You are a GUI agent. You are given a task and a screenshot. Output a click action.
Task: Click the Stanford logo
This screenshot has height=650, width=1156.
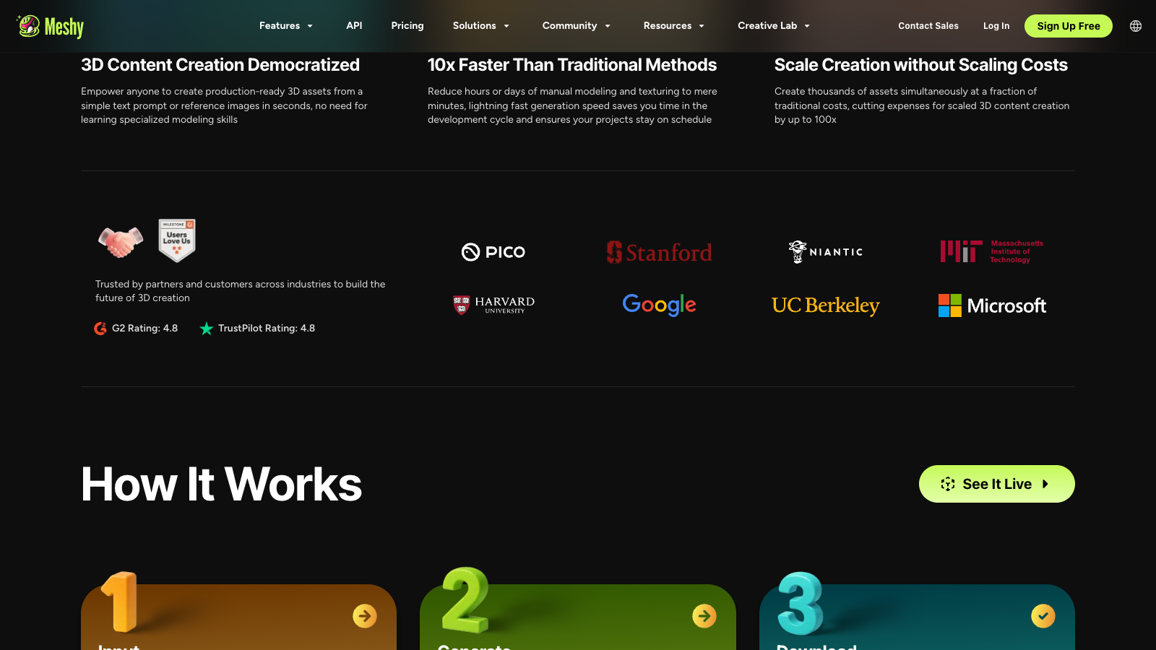[659, 252]
